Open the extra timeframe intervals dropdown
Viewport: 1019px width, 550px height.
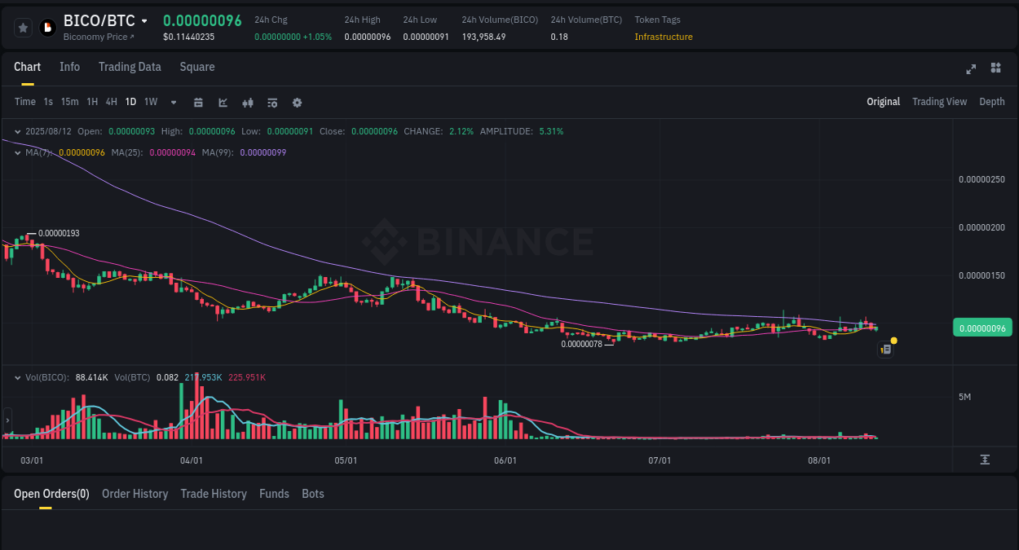[173, 102]
